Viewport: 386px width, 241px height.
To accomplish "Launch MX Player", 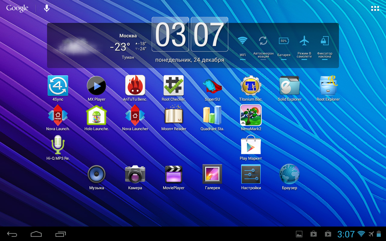I will coord(96,86).
